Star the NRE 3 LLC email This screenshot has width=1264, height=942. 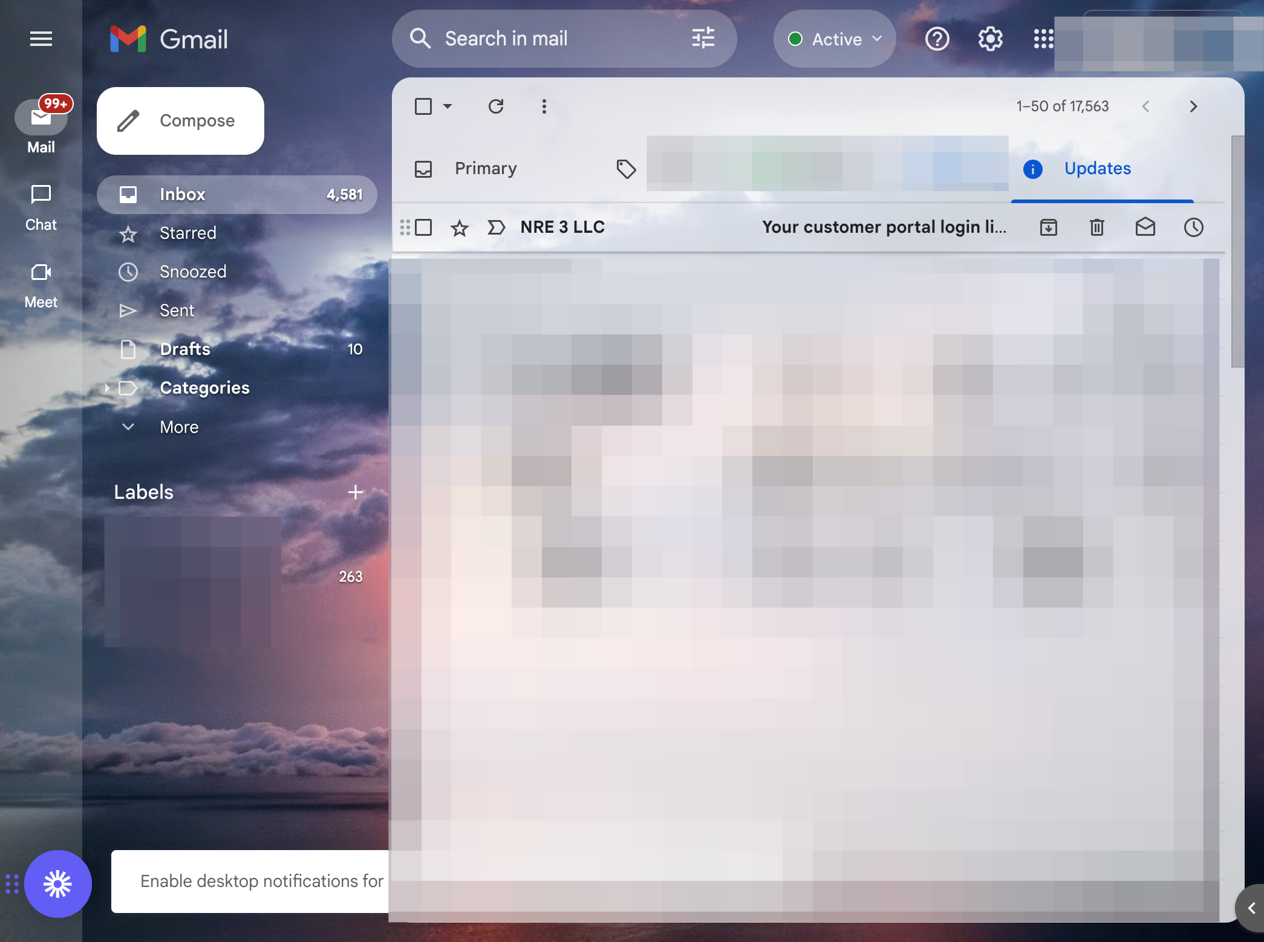point(460,228)
